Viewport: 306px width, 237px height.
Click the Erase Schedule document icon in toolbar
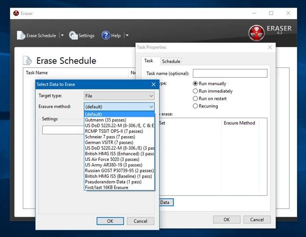pos(21,35)
